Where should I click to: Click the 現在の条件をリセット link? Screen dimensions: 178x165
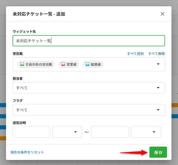click(x=27, y=152)
